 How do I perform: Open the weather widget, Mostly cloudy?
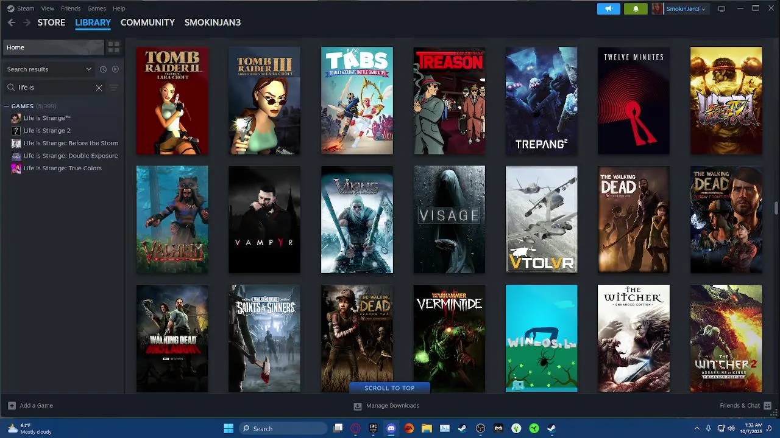pyautogui.click(x=30, y=428)
